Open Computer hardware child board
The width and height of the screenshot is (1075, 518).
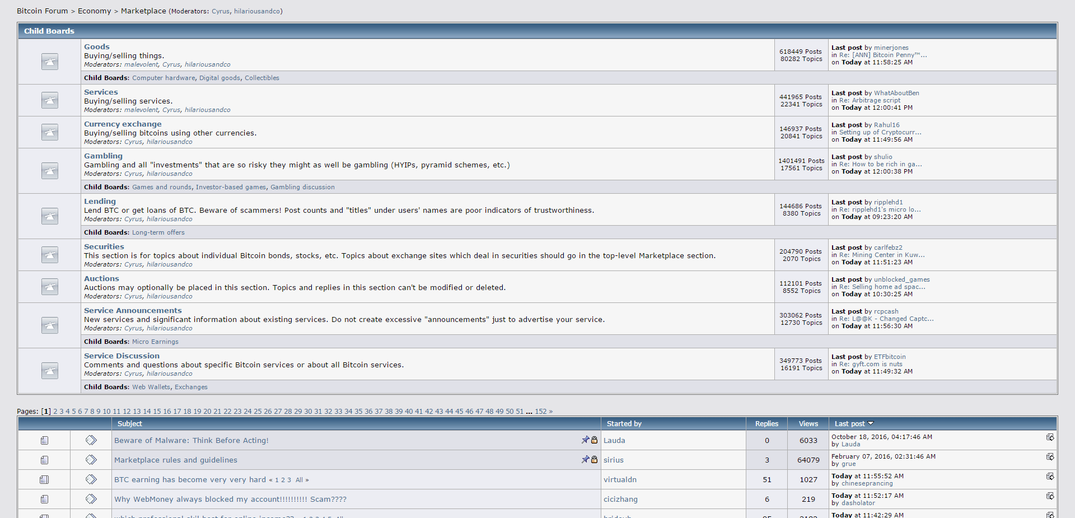163,78
